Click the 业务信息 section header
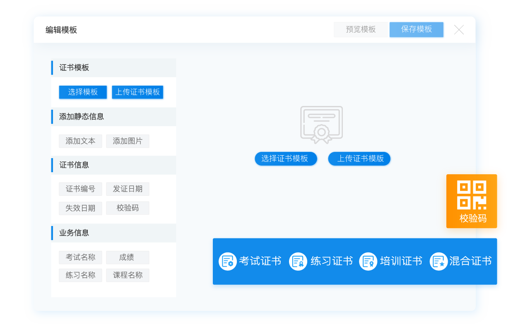This screenshot has width=530, height=327. [113, 233]
